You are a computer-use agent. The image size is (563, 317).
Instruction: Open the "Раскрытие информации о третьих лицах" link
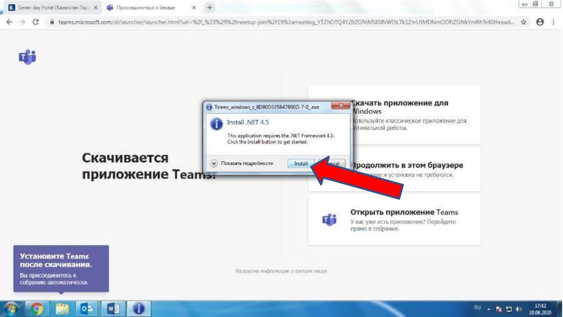click(281, 271)
